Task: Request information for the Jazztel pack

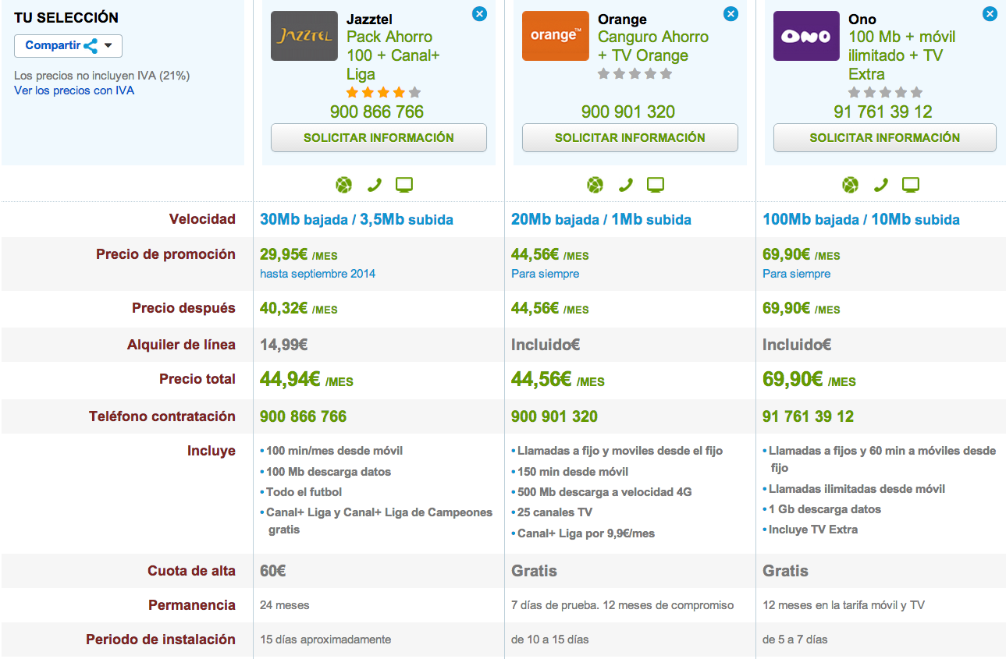Action: pos(379,137)
